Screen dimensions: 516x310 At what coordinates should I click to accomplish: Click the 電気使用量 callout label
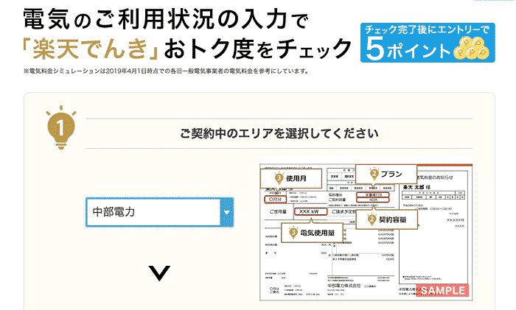click(x=312, y=233)
